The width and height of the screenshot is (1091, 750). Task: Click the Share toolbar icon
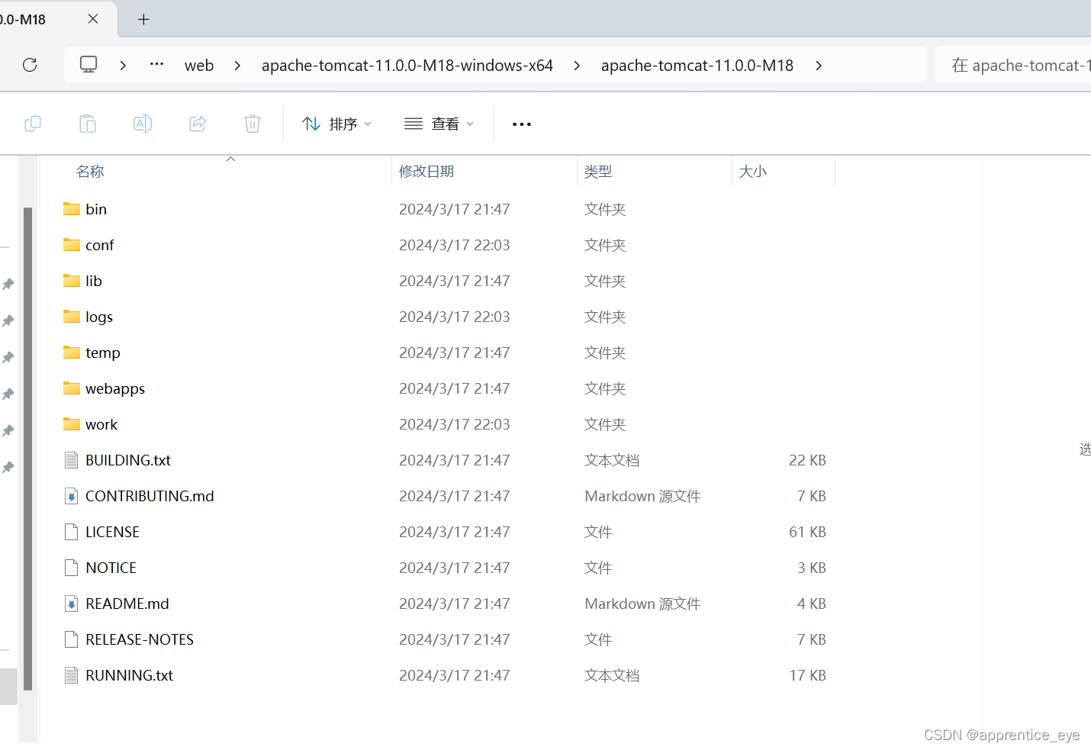[198, 124]
